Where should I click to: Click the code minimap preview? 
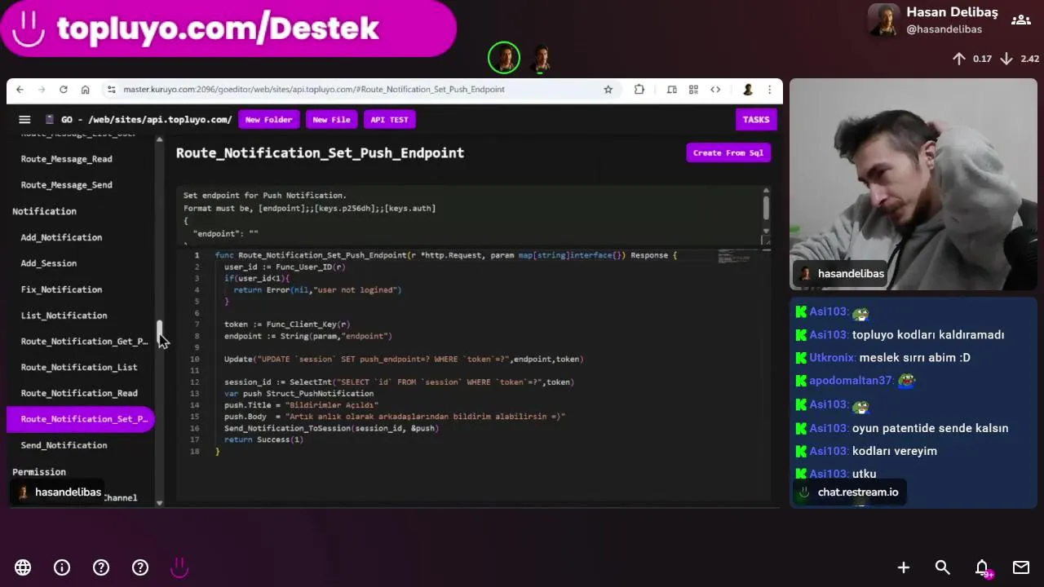[x=734, y=258]
